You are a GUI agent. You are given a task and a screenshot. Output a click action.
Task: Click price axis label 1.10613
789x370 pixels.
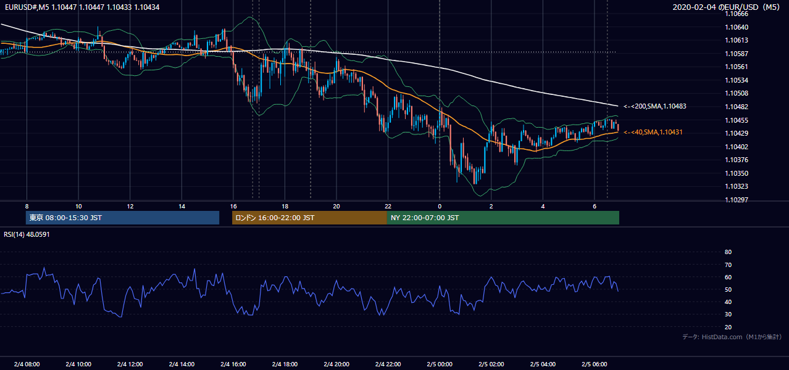coord(737,40)
